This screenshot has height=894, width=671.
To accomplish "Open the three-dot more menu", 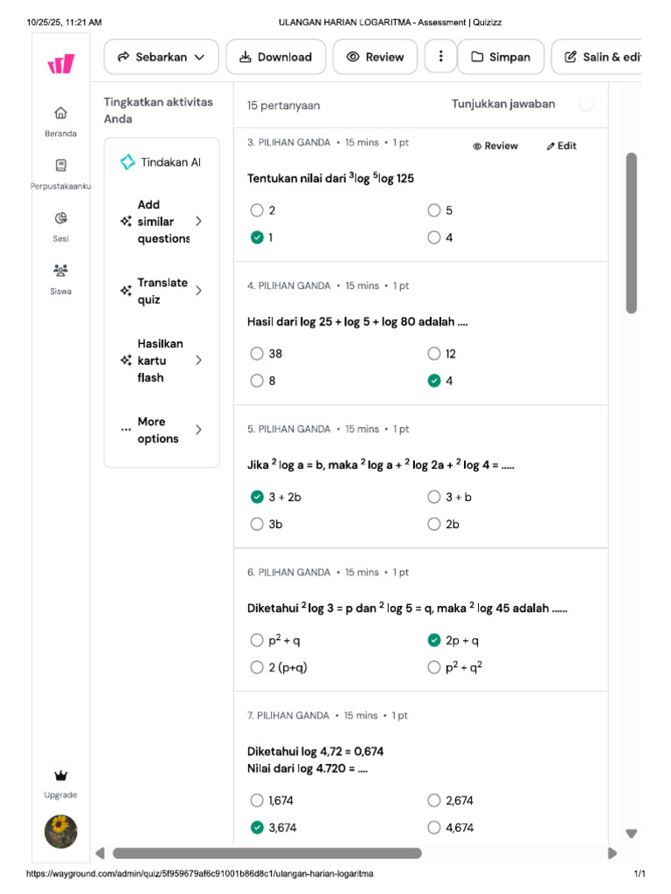I will click(x=440, y=57).
